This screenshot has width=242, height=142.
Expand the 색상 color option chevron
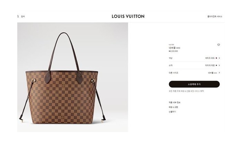[219, 58]
